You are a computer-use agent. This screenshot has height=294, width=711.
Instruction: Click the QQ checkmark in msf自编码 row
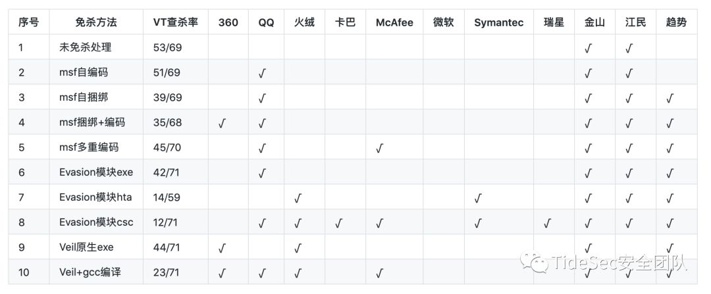coord(262,73)
